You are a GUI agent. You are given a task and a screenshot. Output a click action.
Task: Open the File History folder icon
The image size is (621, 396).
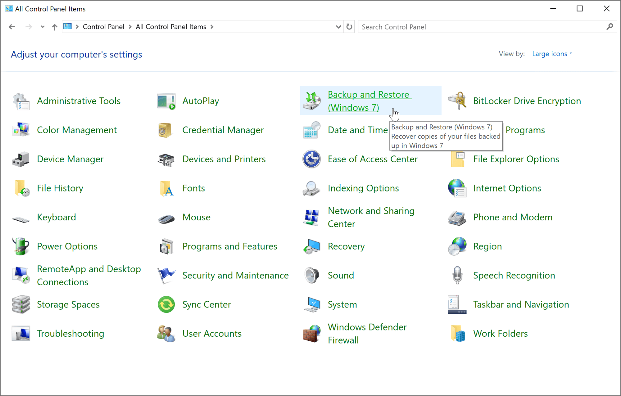coord(22,188)
